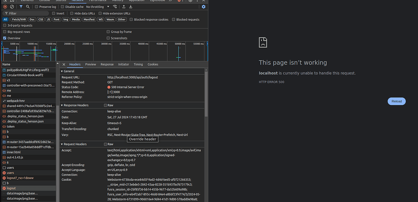Clear the network log
418x202 pixels.
click(x=12, y=7)
